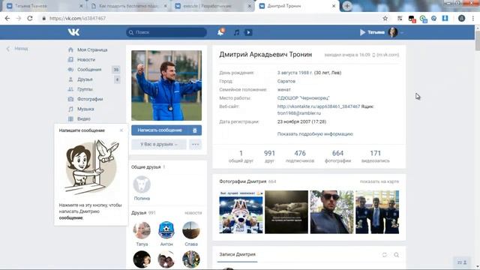Click the Chrome profile avatar icon

(462, 18)
